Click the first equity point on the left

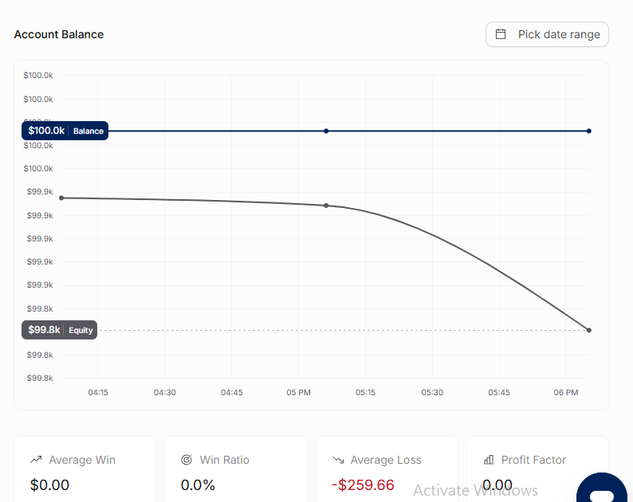coord(61,198)
